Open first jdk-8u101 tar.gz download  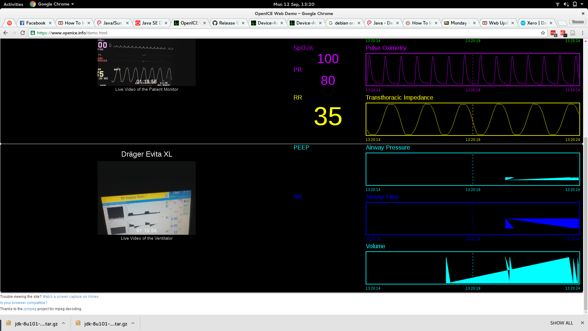pyautogui.click(x=33, y=324)
